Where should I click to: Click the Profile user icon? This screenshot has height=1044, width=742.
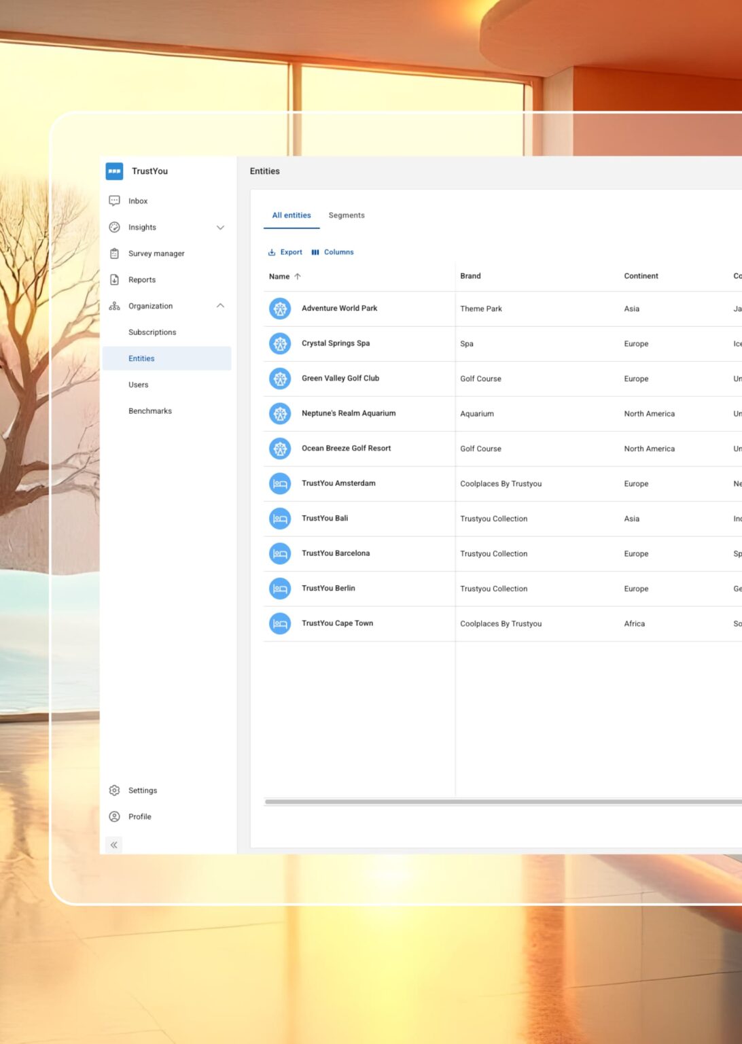click(114, 817)
